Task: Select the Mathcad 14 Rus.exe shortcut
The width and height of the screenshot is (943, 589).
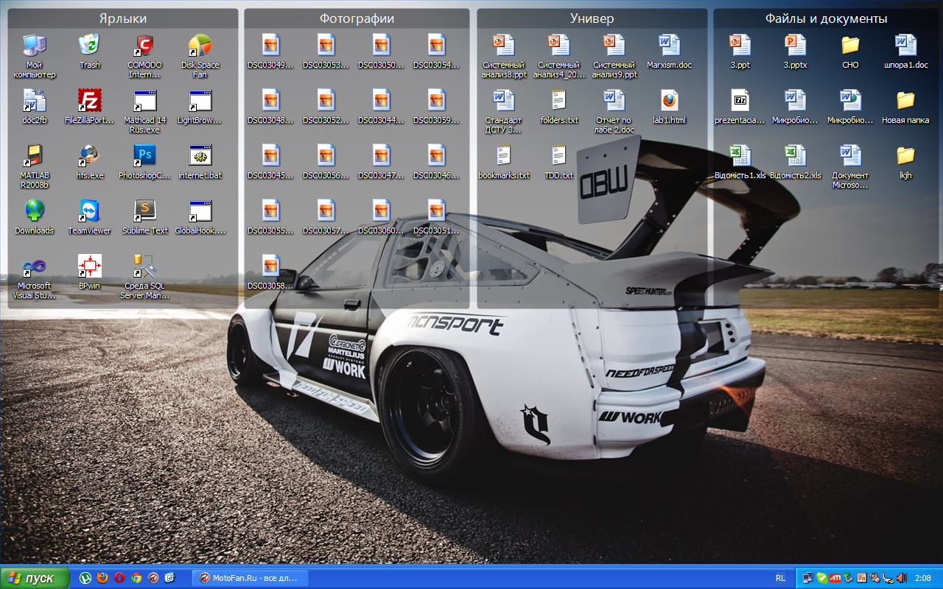Action: 145,101
